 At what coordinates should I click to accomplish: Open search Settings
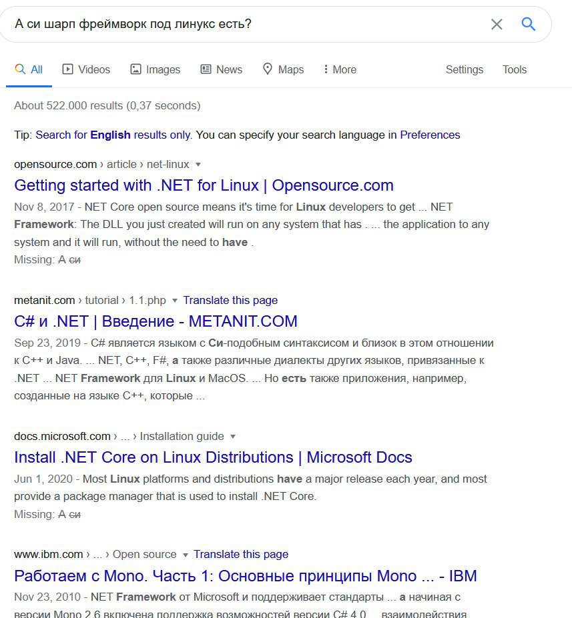[x=465, y=70]
